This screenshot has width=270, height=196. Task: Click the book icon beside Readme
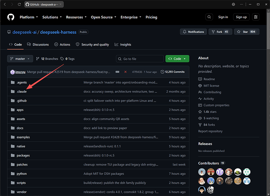200,79
